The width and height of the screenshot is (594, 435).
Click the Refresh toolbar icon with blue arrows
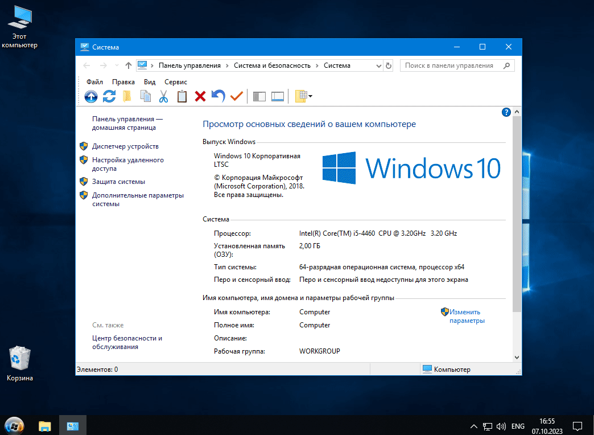pos(109,96)
